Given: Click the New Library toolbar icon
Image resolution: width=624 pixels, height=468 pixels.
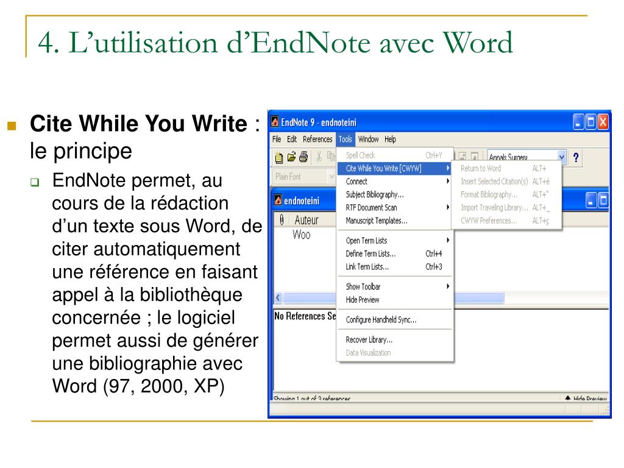Looking at the screenshot, I should point(279,158).
